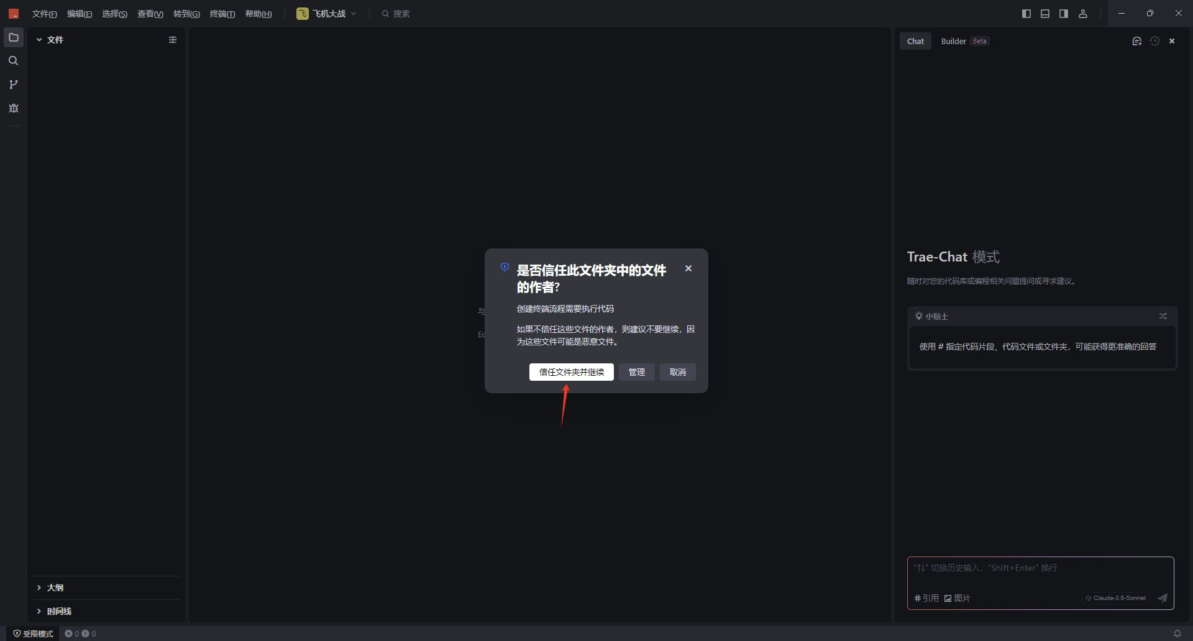Open the Run and Debug bug icon
This screenshot has width=1193, height=641.
pos(14,108)
